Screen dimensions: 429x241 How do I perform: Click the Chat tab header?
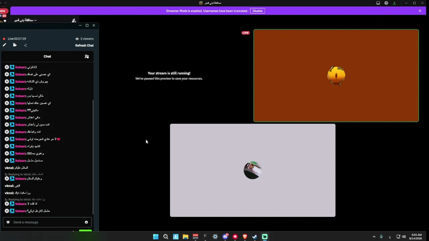[47, 57]
